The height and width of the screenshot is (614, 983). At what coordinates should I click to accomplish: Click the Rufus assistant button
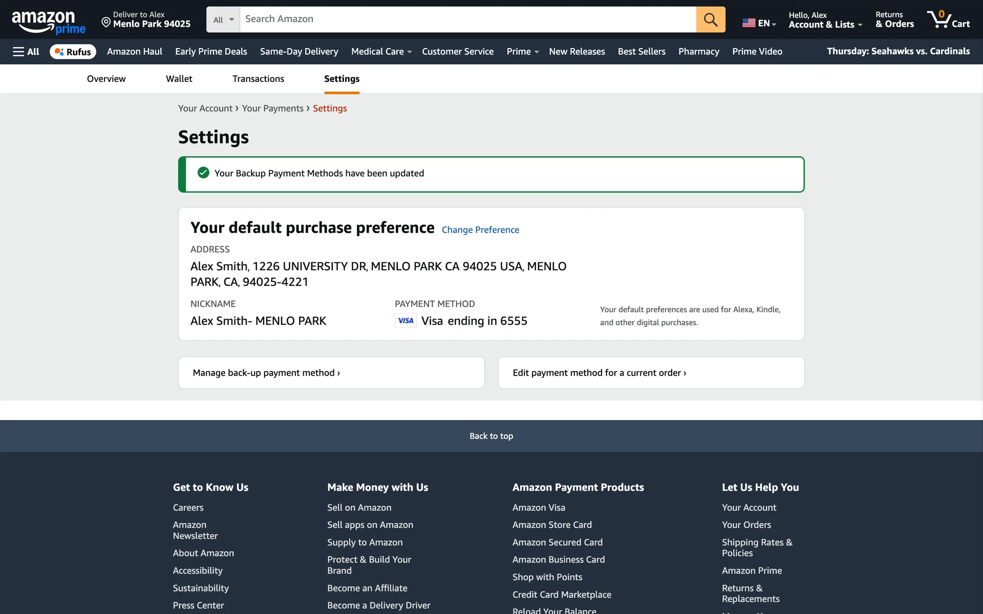point(73,52)
